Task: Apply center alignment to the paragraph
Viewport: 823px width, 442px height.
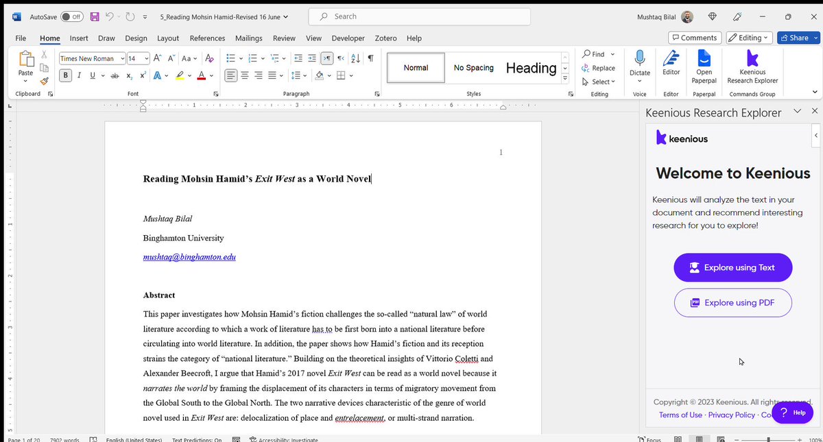Action: coord(246,75)
